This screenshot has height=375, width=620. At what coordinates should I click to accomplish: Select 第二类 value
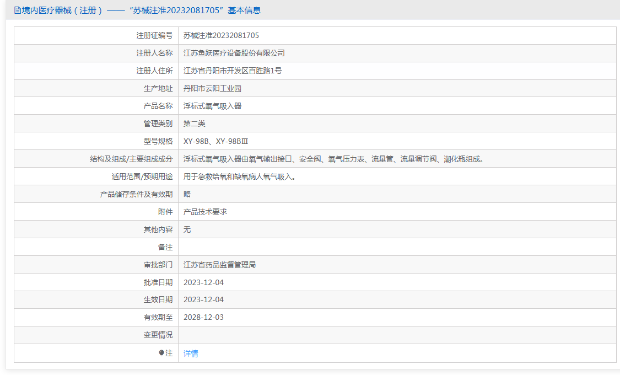click(x=194, y=124)
